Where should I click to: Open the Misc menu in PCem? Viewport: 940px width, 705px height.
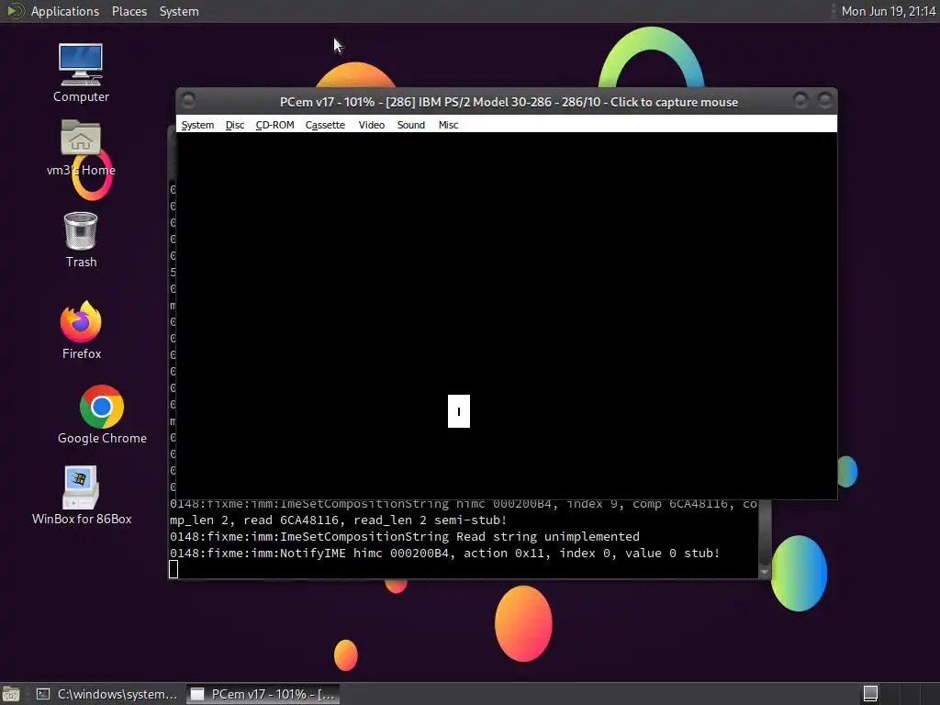[x=448, y=125]
